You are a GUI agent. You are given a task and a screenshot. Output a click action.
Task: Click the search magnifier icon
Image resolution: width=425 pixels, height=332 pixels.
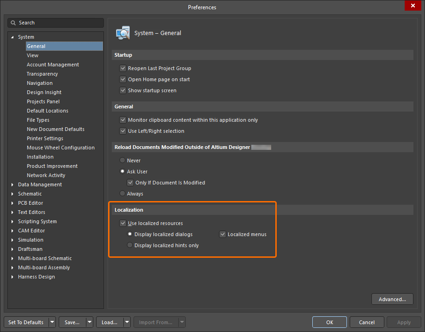[13, 23]
